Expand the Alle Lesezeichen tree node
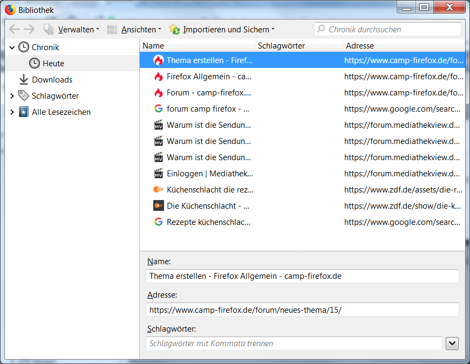470x364 pixels. click(x=12, y=112)
